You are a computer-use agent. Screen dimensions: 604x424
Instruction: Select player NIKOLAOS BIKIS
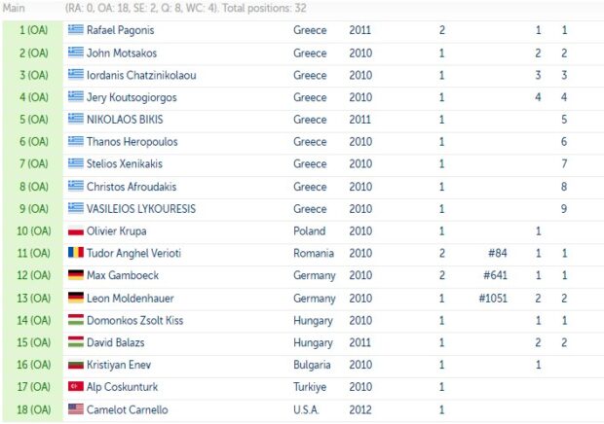pyautogui.click(x=125, y=120)
